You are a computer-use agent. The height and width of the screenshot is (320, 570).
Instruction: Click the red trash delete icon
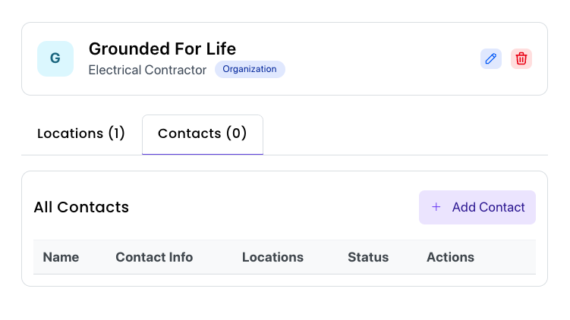[x=521, y=58]
